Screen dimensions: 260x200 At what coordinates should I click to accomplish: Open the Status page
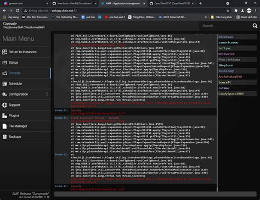[x=25, y=63]
